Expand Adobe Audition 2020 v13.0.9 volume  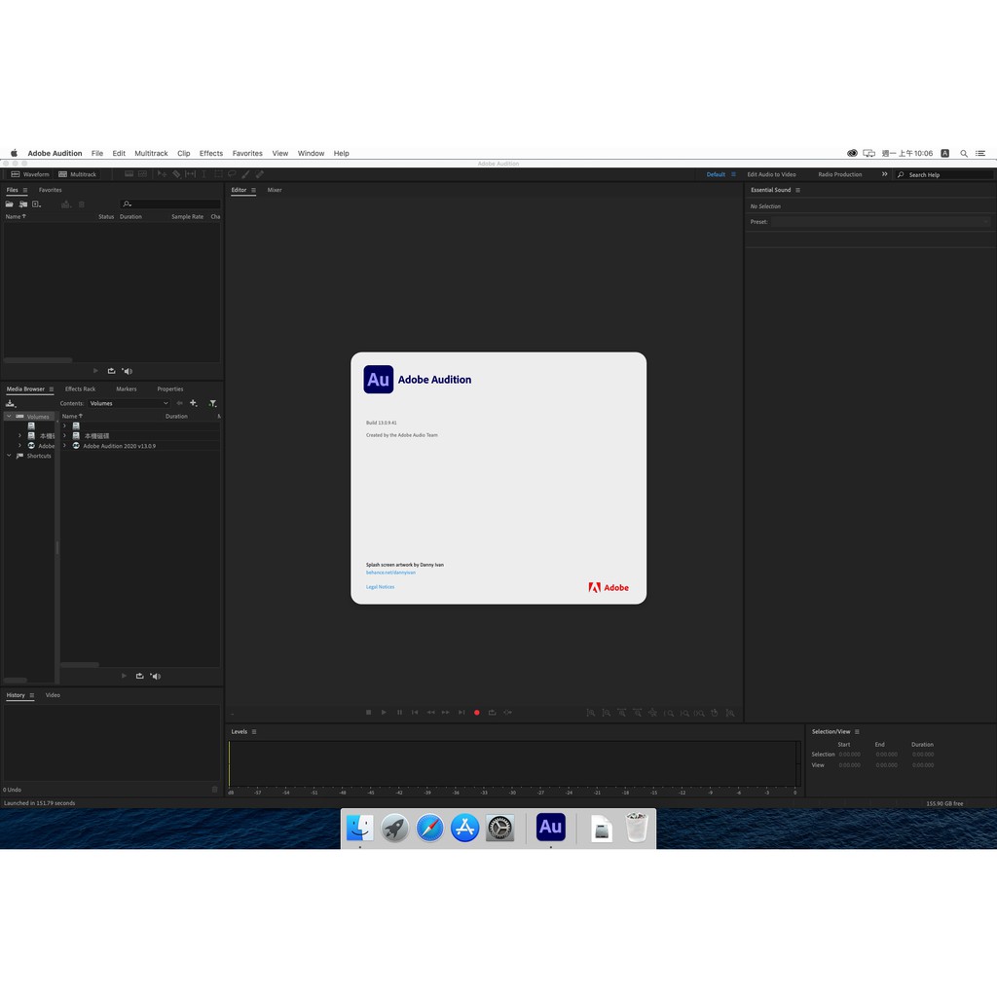tap(64, 446)
